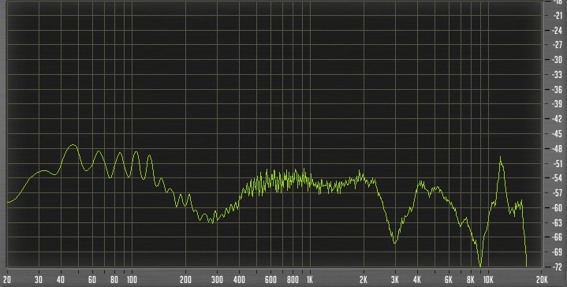Select the 300 Hz frequency axis label
Screen dimensions: 567x287
(217, 279)
